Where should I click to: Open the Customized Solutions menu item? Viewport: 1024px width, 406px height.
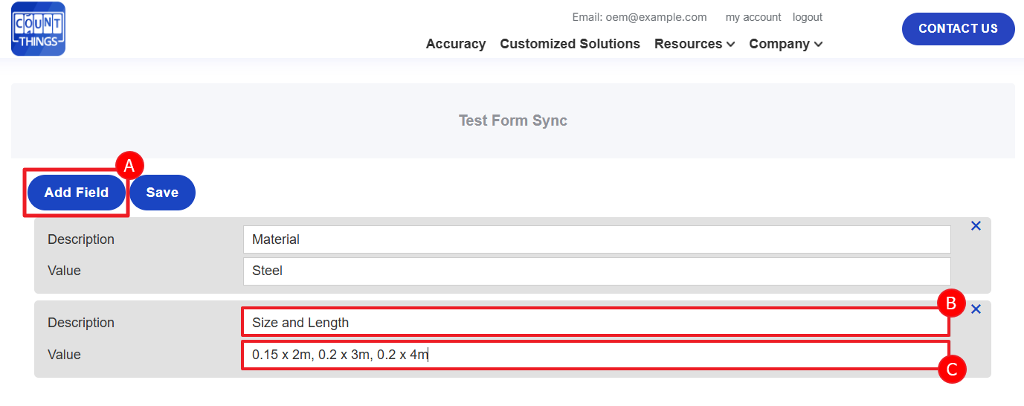coord(570,44)
